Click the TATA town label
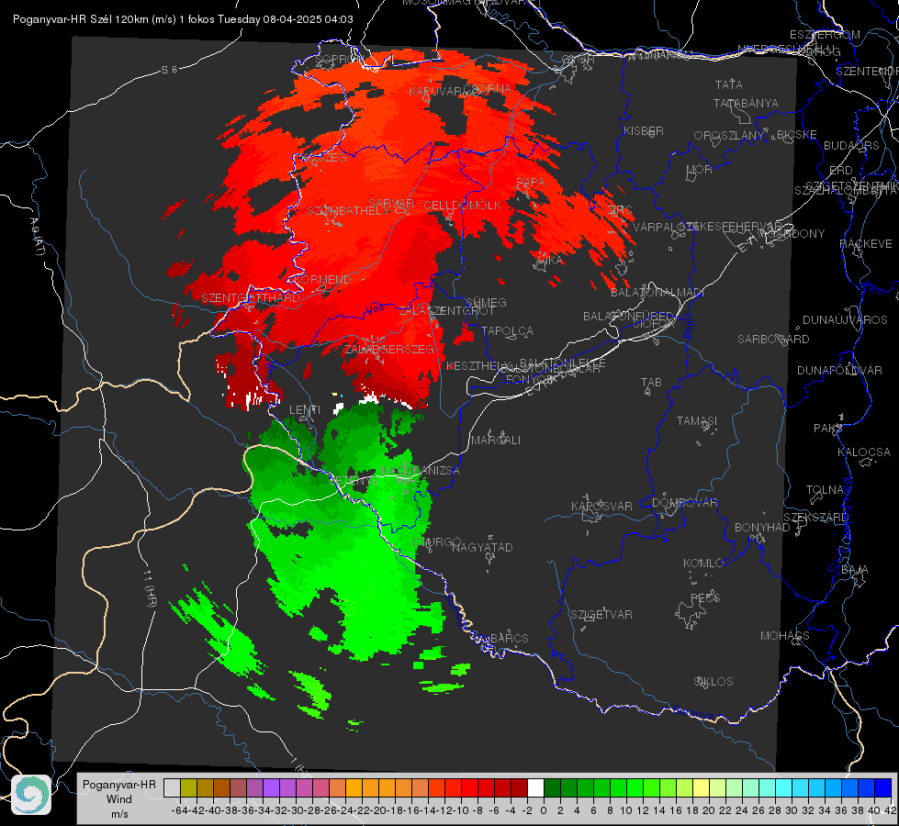 729,84
